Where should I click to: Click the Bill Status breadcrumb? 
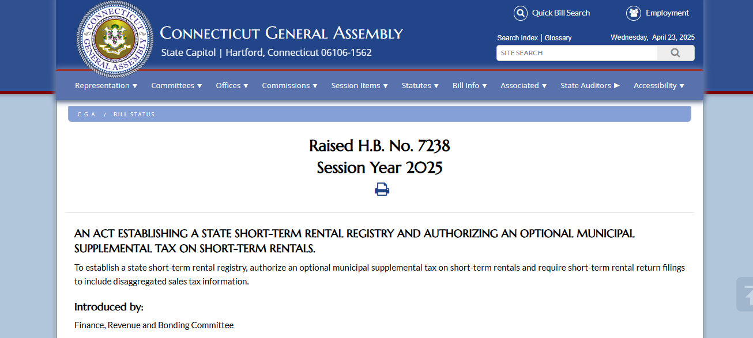pos(134,114)
